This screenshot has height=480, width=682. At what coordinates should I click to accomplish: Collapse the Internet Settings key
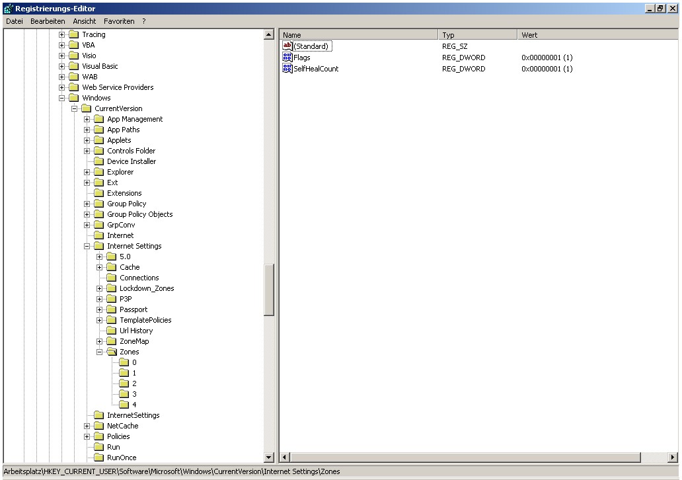click(87, 246)
